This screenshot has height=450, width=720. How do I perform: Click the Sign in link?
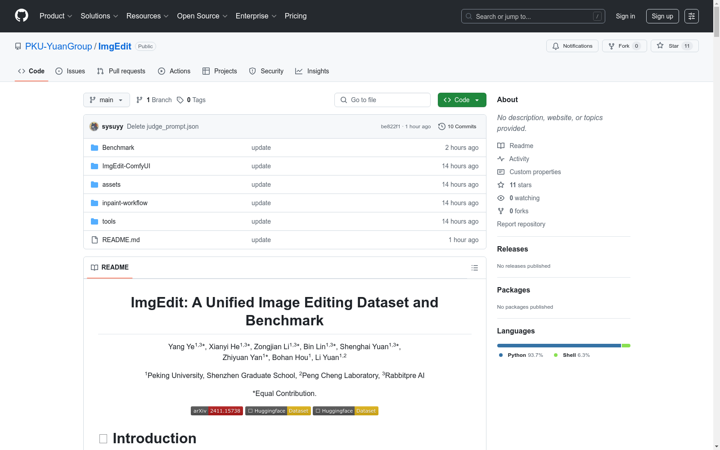click(625, 16)
